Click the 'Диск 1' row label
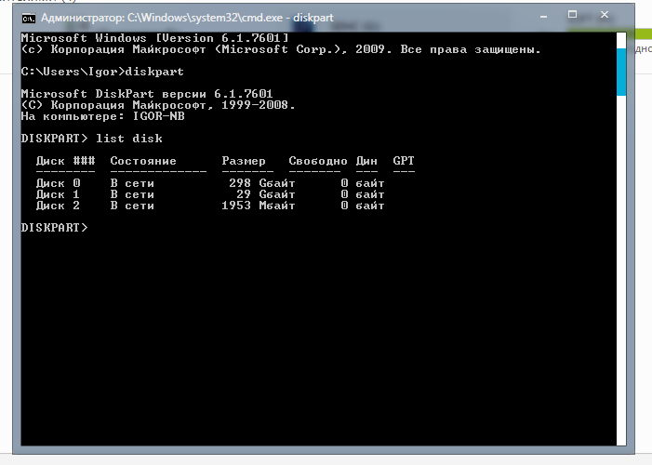652x465 pixels. [58, 194]
